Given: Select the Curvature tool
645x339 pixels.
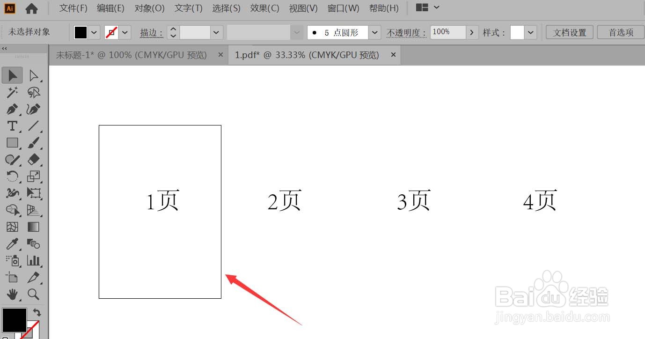Looking at the screenshot, I should pyautogui.click(x=34, y=109).
